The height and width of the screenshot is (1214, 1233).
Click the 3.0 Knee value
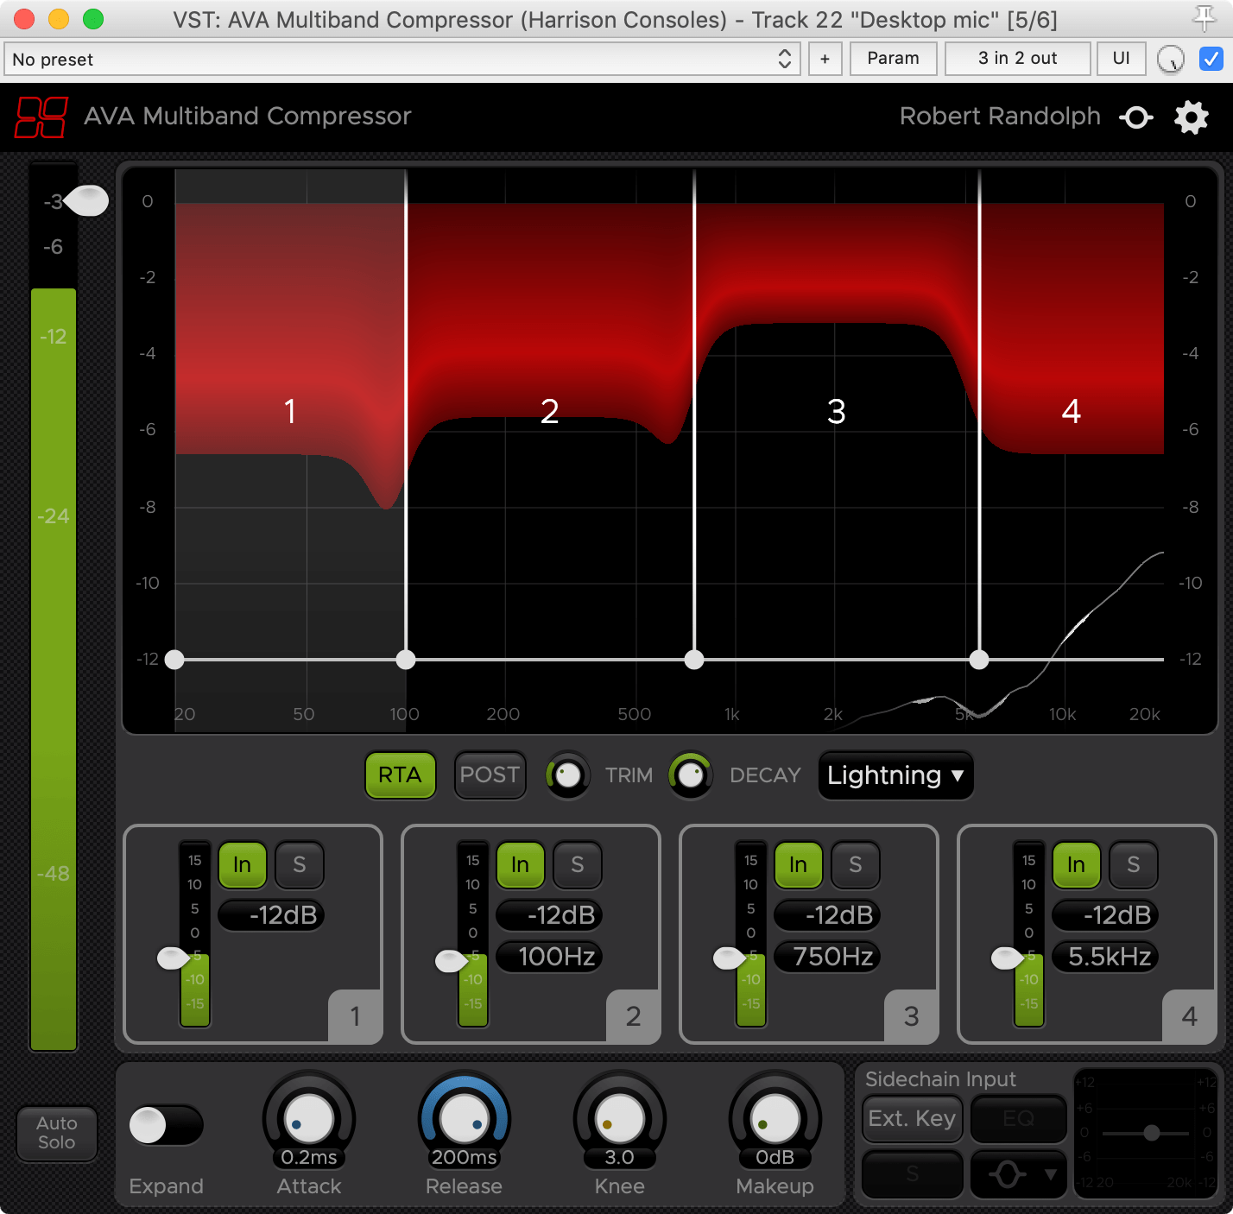tap(620, 1157)
